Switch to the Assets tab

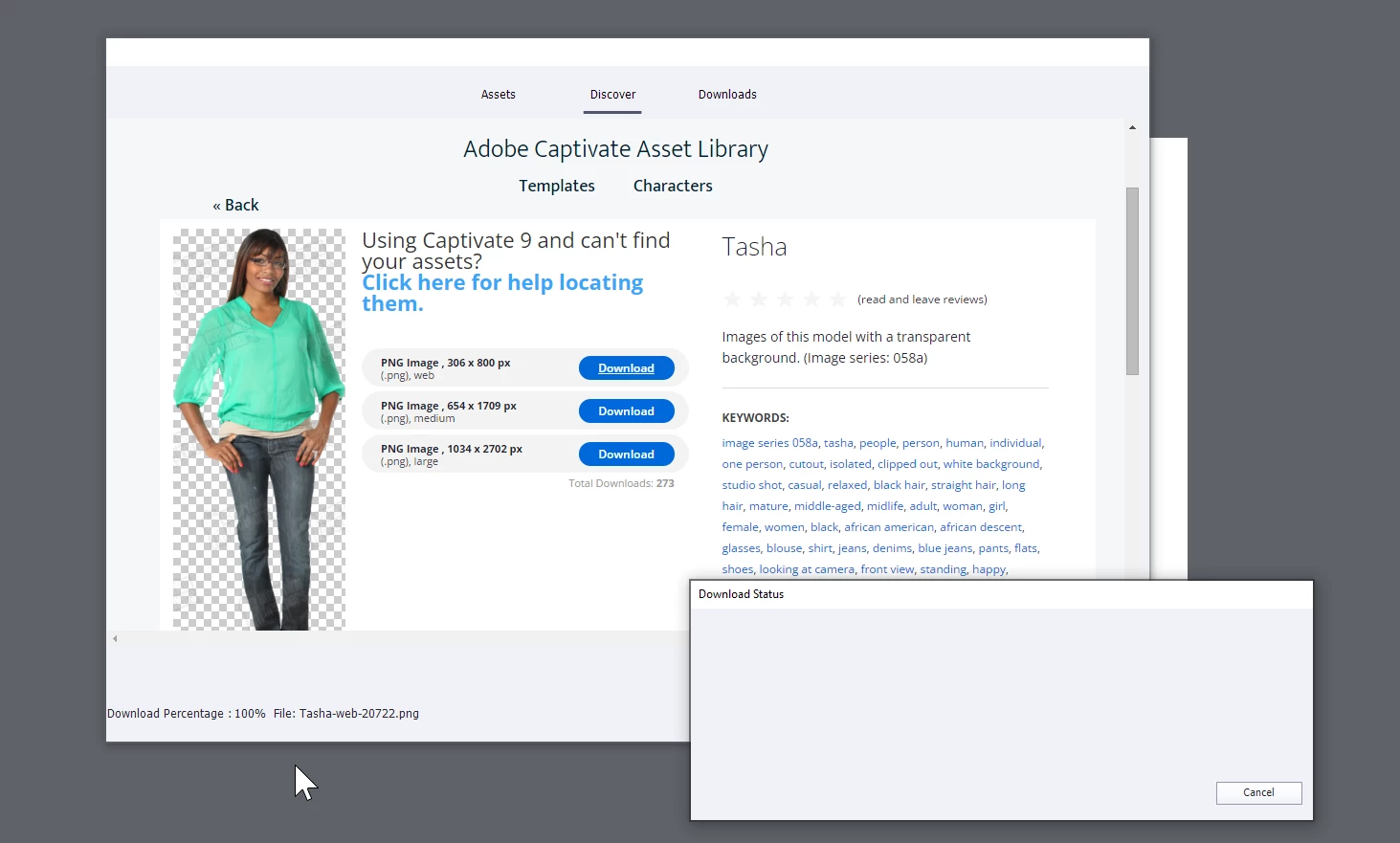click(x=498, y=95)
